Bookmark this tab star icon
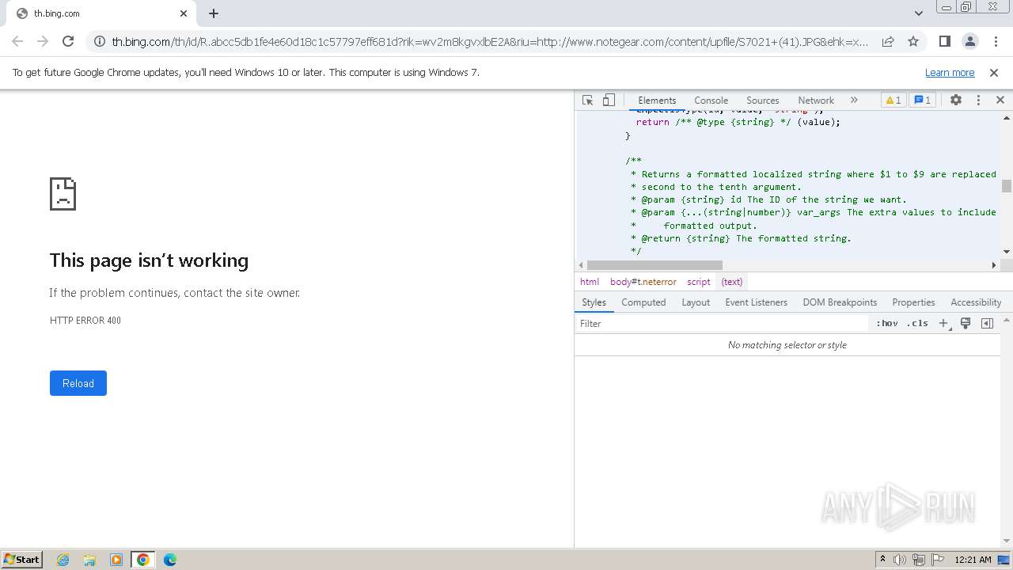The width and height of the screenshot is (1013, 570). point(913,41)
